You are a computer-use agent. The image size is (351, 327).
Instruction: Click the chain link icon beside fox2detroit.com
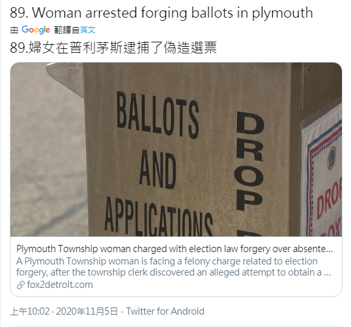[x=21, y=285]
